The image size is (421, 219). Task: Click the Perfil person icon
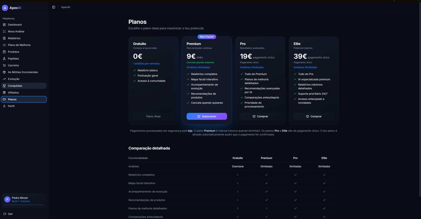pos(4,106)
